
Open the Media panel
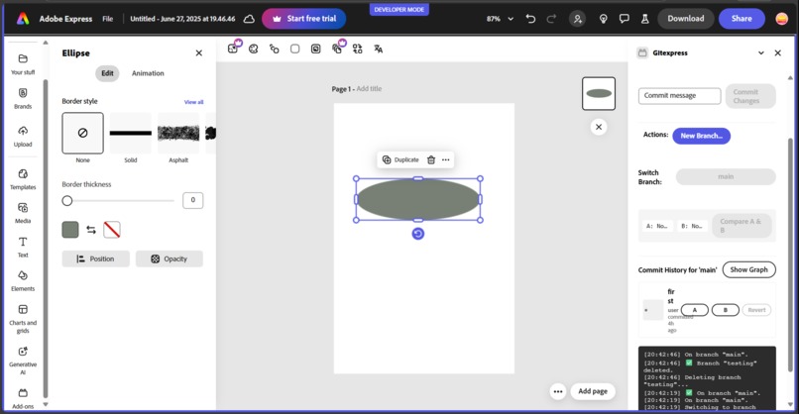[x=23, y=213]
